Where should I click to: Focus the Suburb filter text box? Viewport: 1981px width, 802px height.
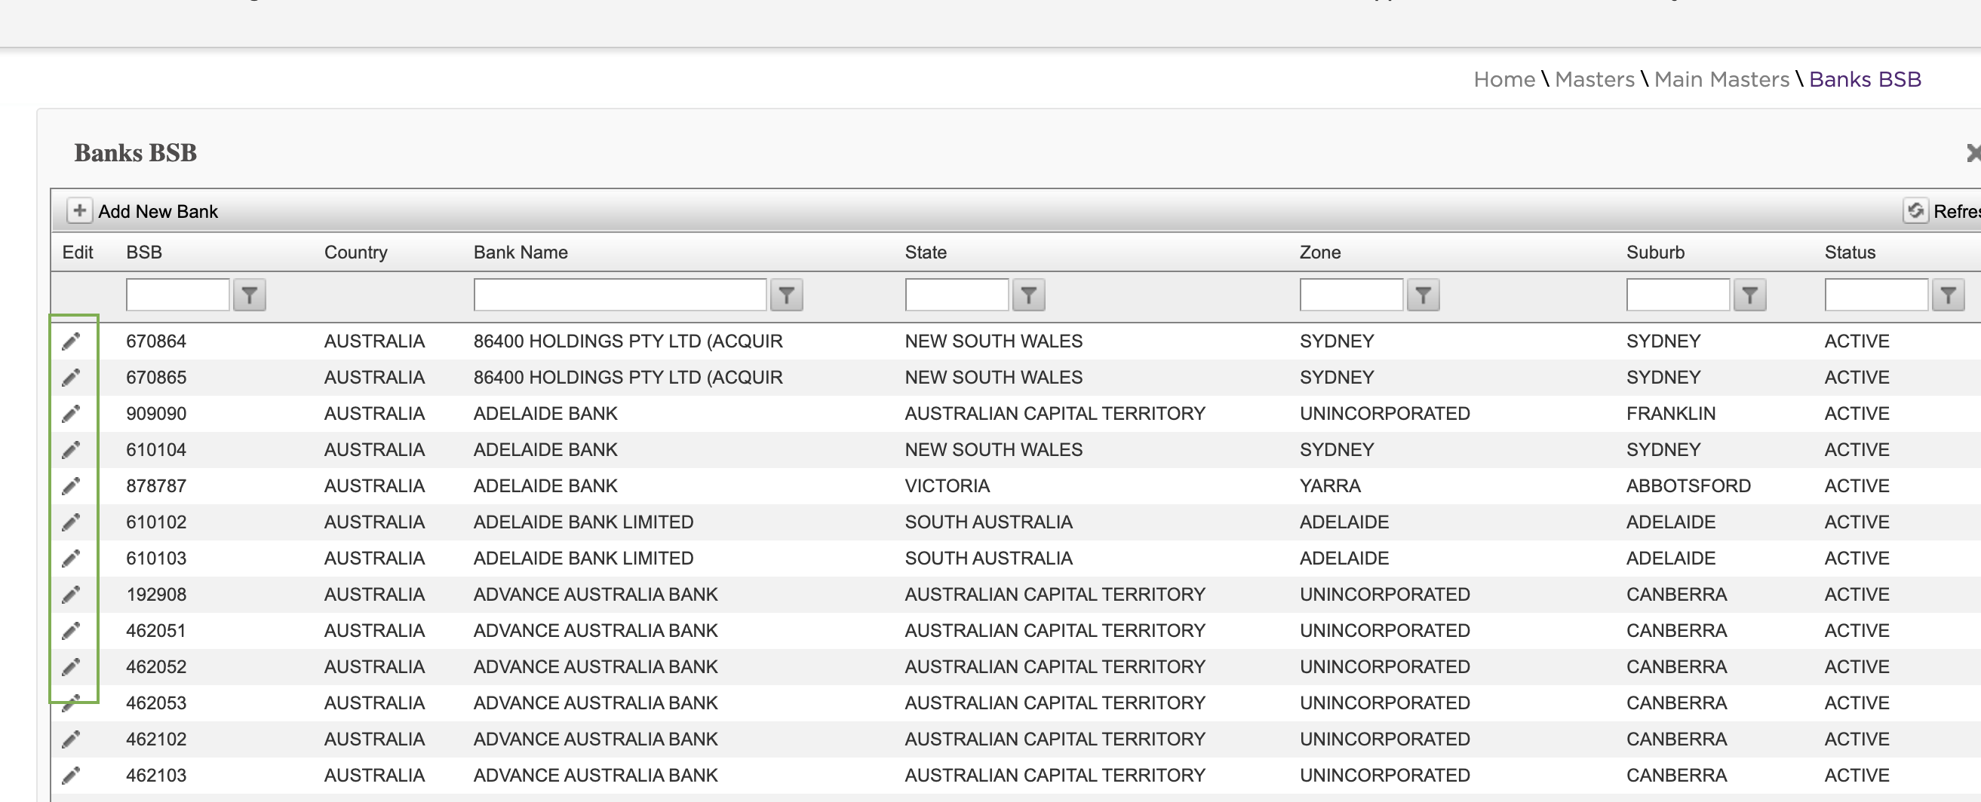pyautogui.click(x=1678, y=295)
